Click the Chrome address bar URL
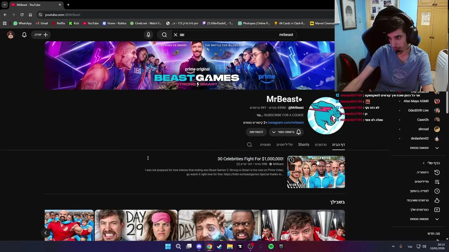Viewport: 449px width, 252px height. (63, 15)
